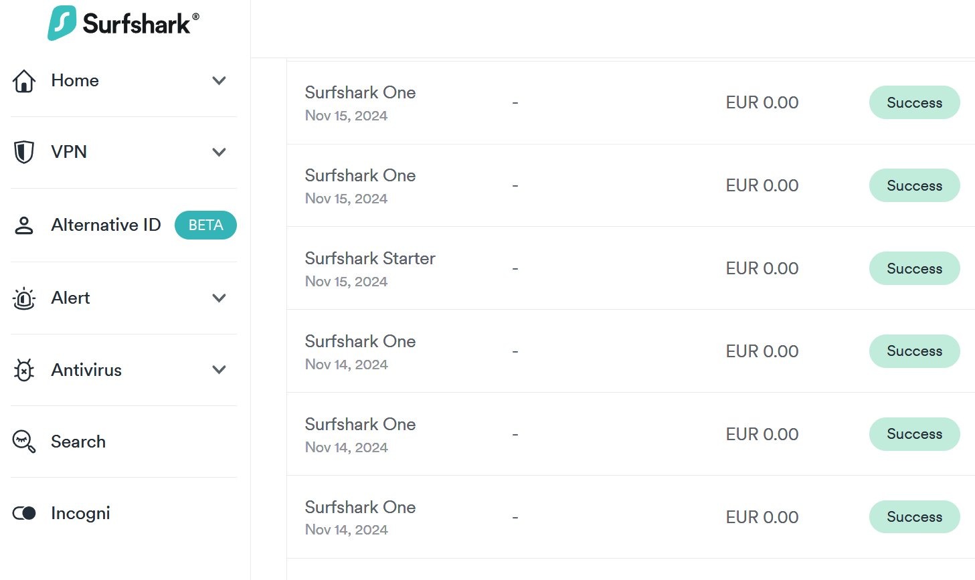Click the Surfshark logo
Viewport: 975px width, 580px height.
[123, 23]
